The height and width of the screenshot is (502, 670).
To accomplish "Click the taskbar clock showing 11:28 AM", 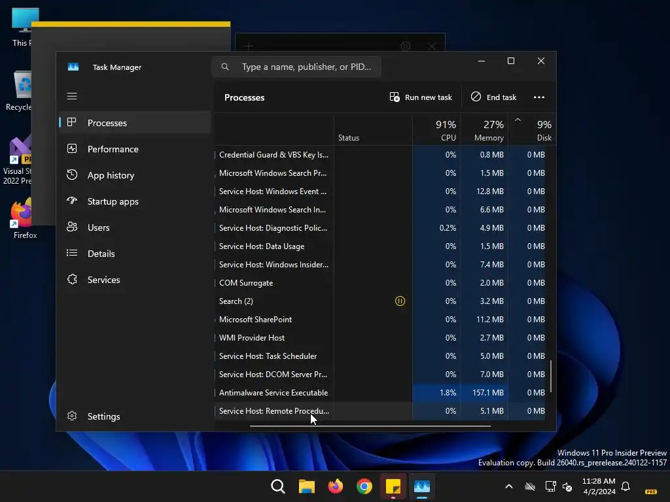I will click(x=599, y=486).
